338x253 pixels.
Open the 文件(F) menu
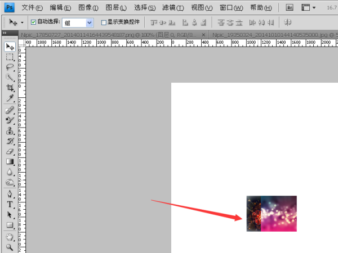[32, 8]
